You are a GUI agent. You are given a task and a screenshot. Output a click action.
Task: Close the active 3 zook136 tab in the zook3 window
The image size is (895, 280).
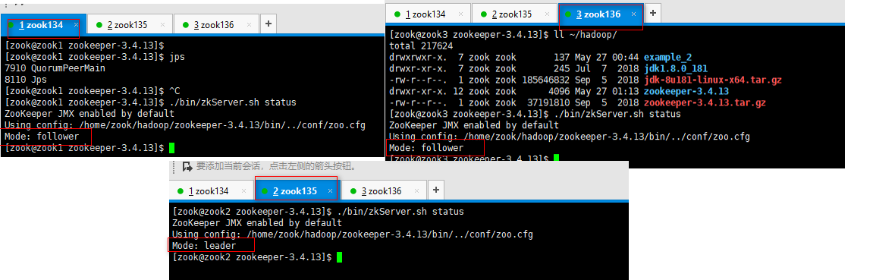(x=633, y=14)
